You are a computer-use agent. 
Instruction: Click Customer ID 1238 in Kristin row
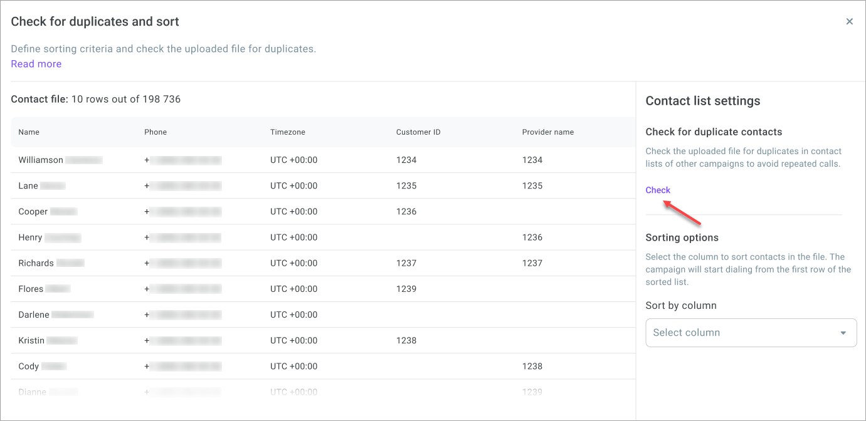(406, 341)
